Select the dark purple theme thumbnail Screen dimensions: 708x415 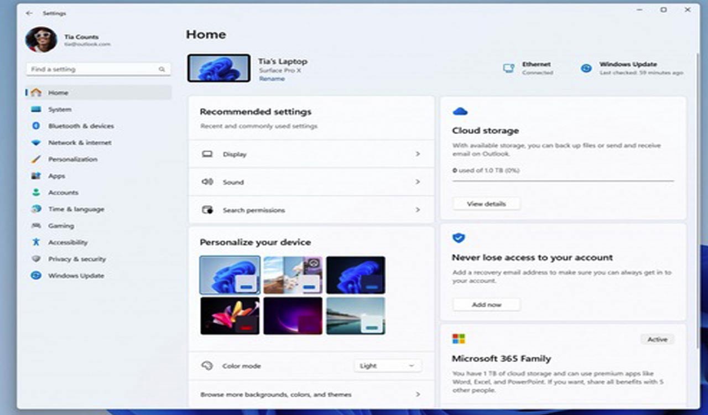293,316
